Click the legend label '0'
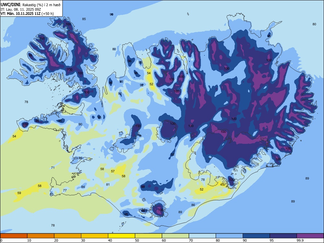324x243 pixels. point(1,240)
